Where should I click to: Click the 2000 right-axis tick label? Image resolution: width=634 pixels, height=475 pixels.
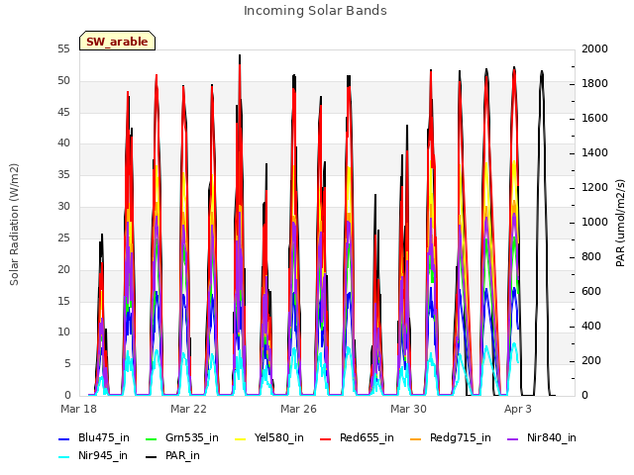point(594,48)
